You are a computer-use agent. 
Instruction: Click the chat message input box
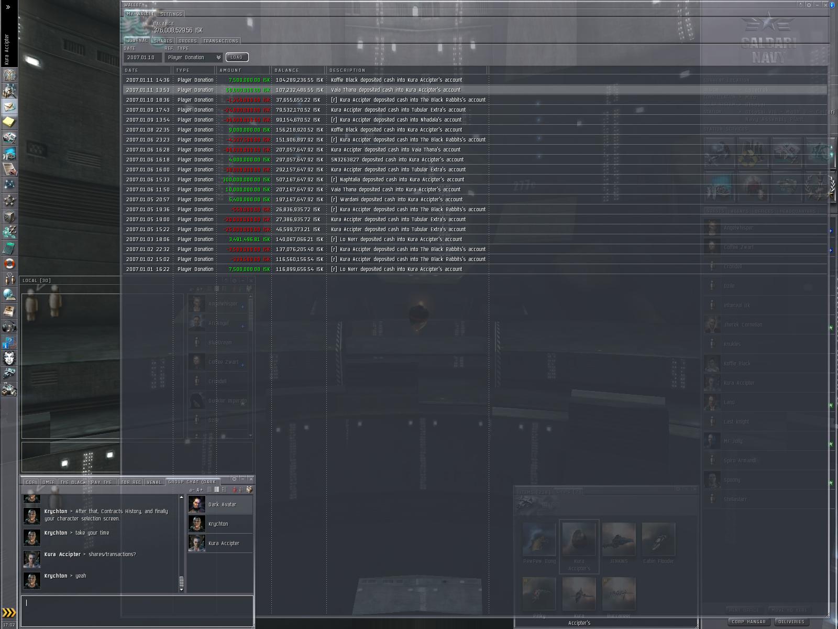coord(137,611)
